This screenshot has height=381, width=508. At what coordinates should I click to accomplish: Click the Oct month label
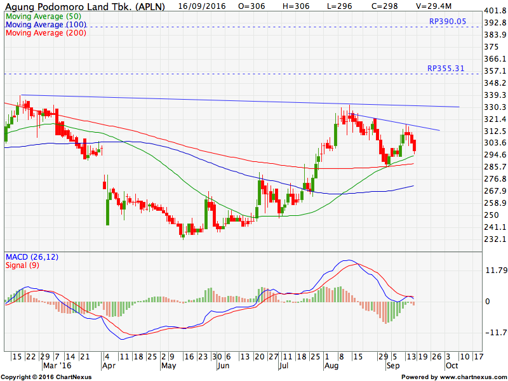tap(451, 366)
